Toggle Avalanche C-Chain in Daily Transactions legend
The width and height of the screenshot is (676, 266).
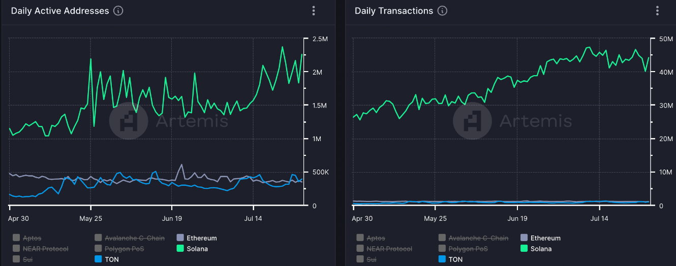[473, 238]
